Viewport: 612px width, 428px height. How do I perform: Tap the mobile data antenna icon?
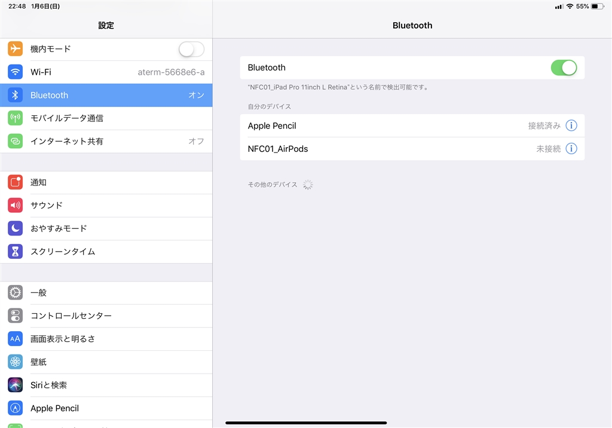(x=15, y=118)
